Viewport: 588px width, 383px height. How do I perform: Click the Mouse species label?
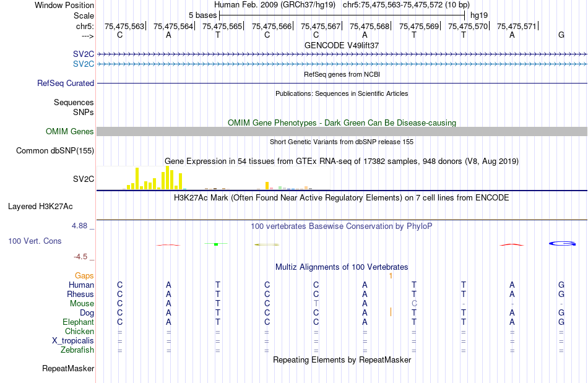(x=82, y=304)
